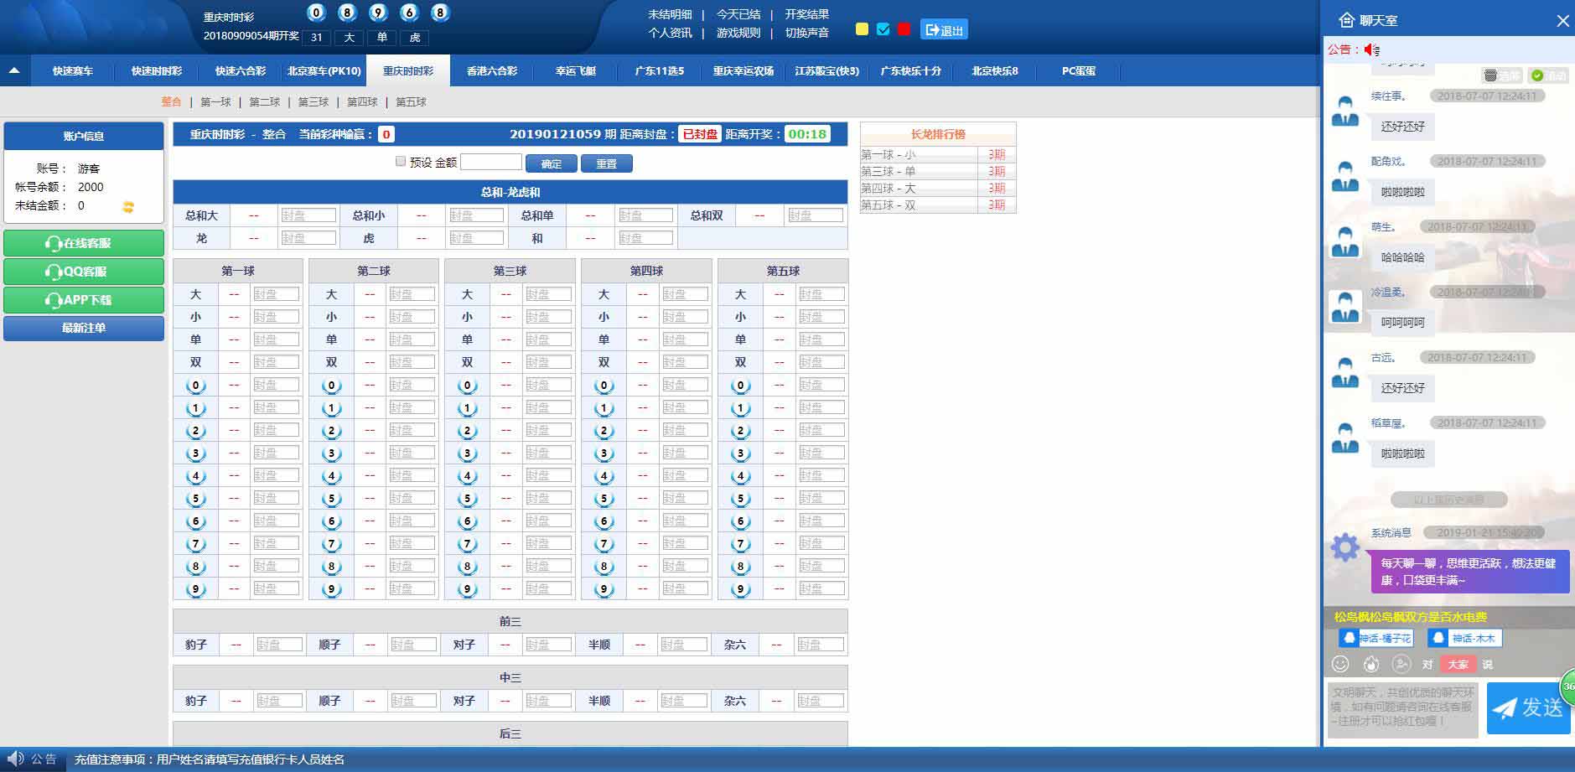1575x772 pixels.
Task: Click the user icon in chat toolbar
Action: (x=1401, y=664)
